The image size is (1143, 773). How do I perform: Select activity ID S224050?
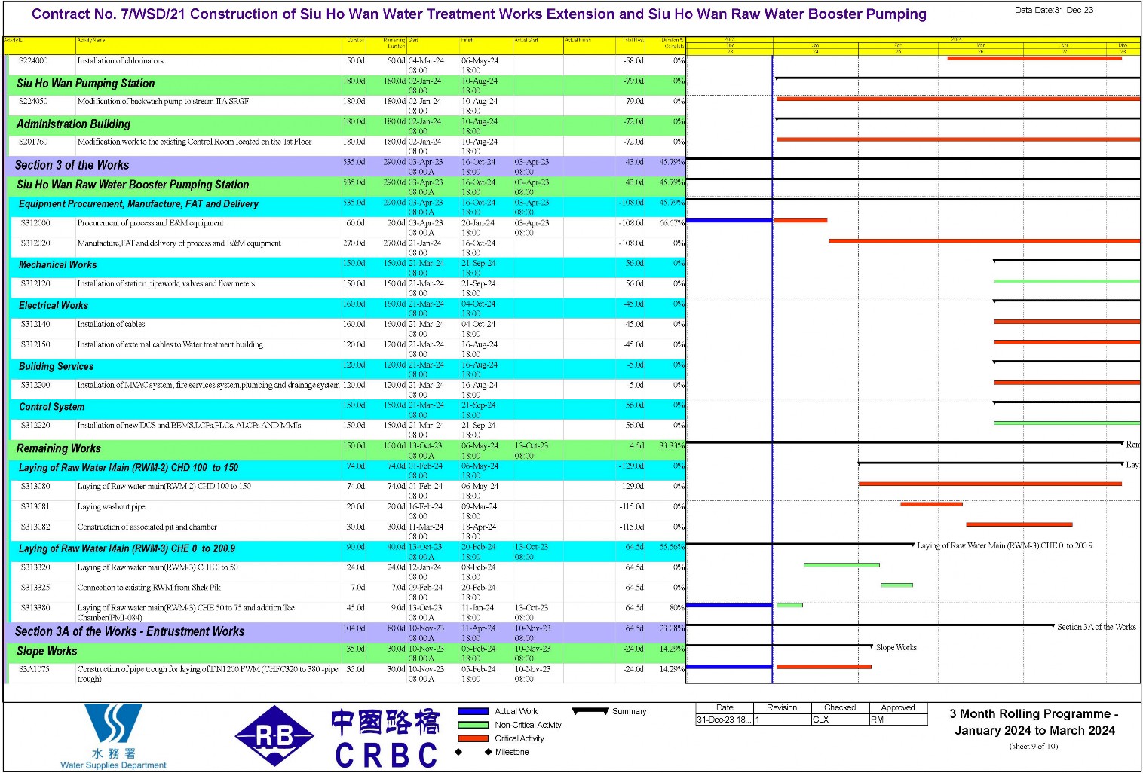(34, 102)
